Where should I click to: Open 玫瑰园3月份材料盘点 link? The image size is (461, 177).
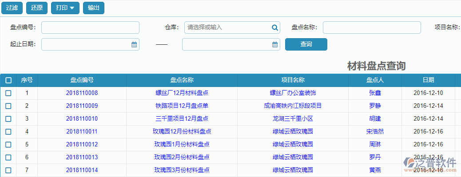point(182,170)
